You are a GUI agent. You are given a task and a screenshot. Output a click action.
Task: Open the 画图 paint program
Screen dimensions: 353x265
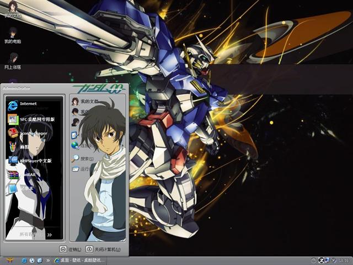point(25,147)
